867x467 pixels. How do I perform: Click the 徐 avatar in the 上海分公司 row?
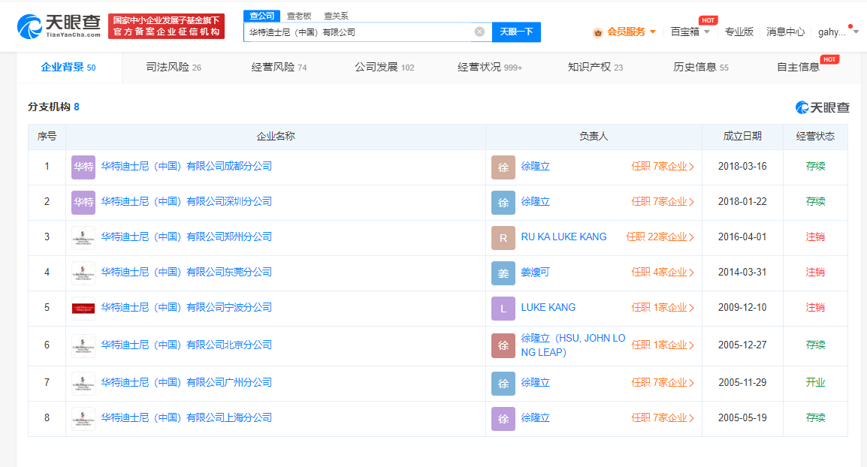(x=503, y=419)
